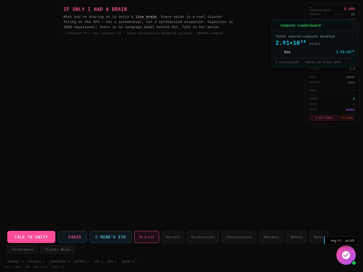Click the CPU legend entry
The height and width of the screenshot is (272, 363).
point(98,261)
